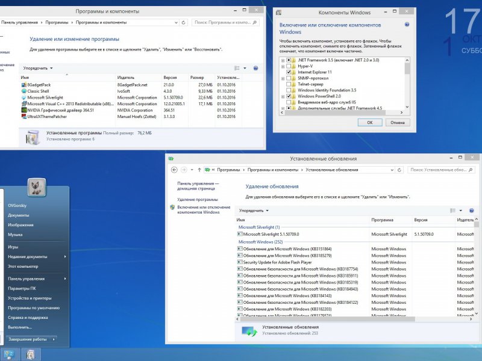Click OK in Компоненты Windows dialog
482x361 pixels.
pyautogui.click(x=370, y=123)
